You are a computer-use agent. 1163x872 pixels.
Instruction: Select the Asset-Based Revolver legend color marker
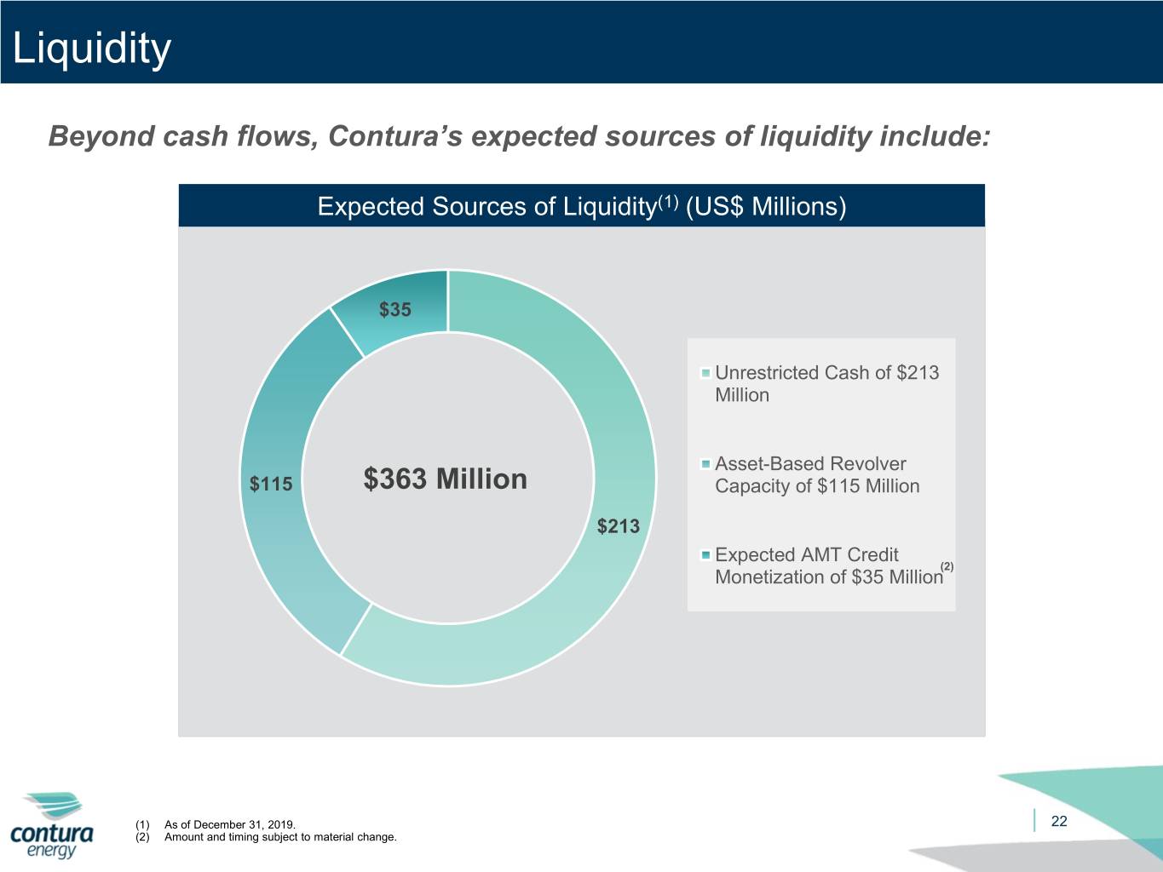point(705,464)
